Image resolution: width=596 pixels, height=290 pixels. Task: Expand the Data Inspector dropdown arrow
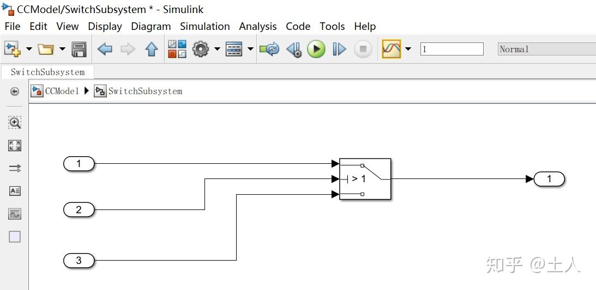[x=408, y=49]
